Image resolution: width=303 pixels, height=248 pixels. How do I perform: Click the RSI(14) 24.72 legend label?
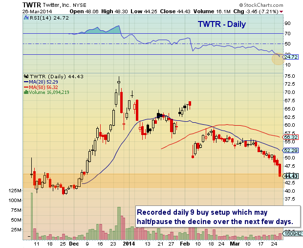[49, 18]
